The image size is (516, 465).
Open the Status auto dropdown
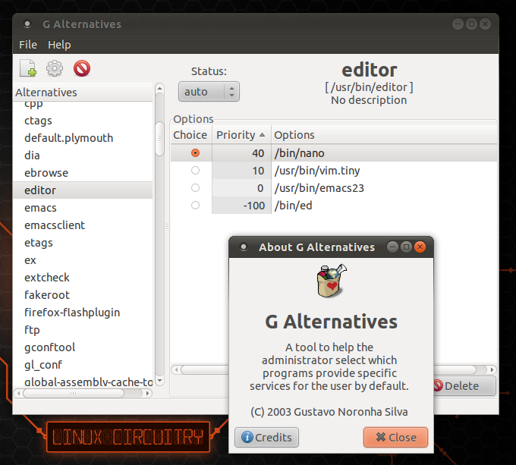(x=209, y=92)
